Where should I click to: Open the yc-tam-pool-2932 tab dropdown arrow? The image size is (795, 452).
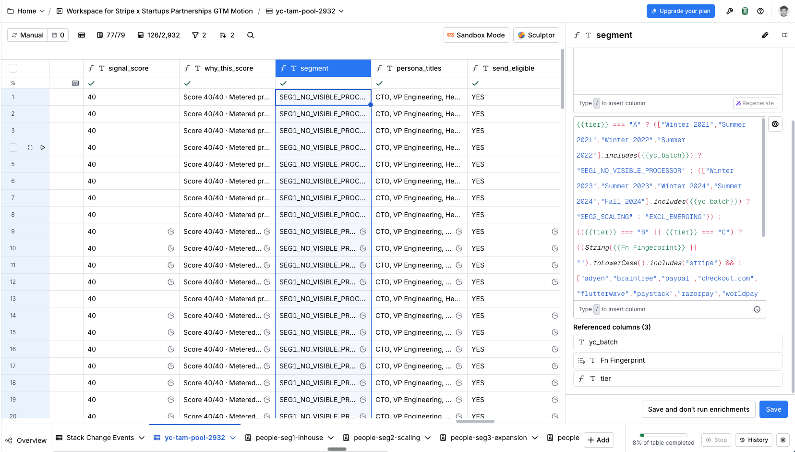coord(233,438)
